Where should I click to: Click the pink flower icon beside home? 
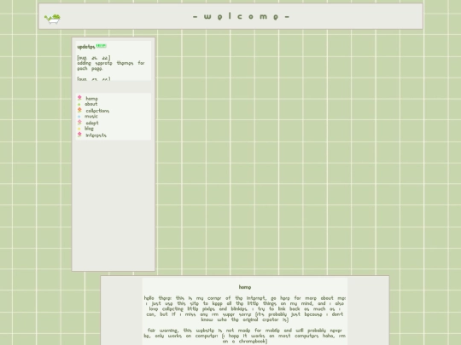pyautogui.click(x=79, y=98)
